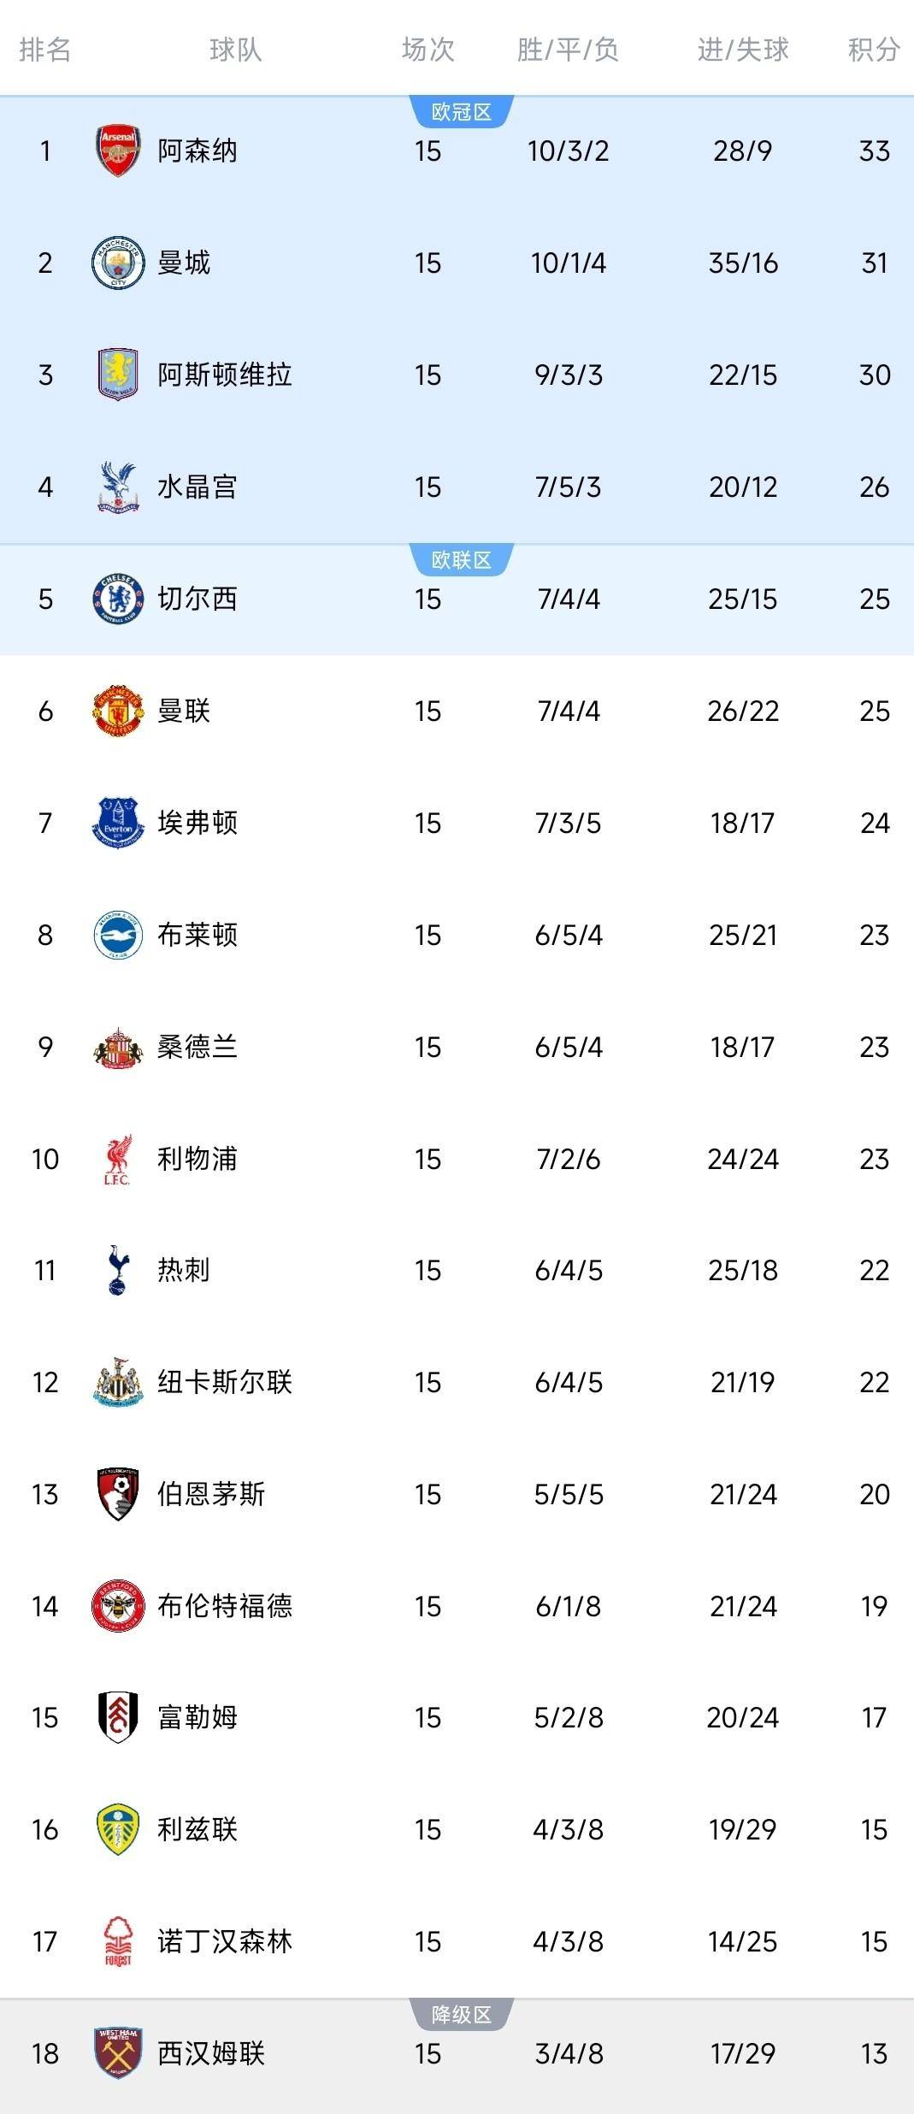This screenshot has width=914, height=2114.
Task: Open team name 布伦特福德
Action: (225, 1606)
